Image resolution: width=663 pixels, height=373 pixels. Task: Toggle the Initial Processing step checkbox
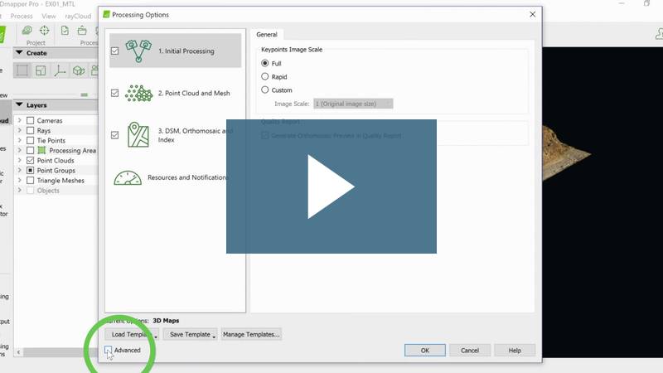pos(114,51)
